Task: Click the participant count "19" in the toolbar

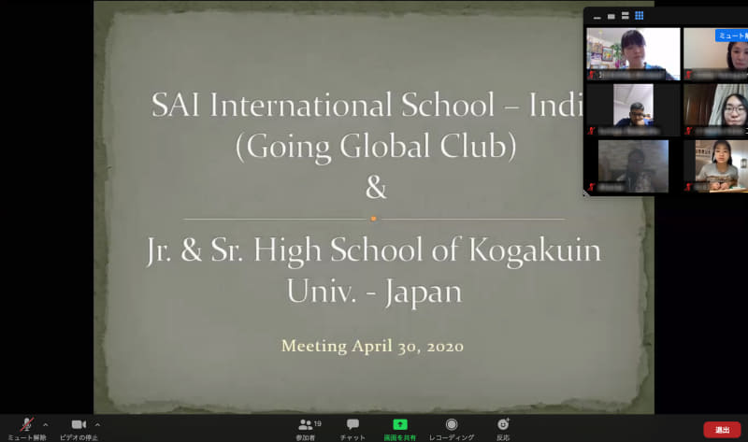Action: coord(318,423)
